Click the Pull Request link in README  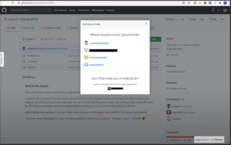pos(126,112)
